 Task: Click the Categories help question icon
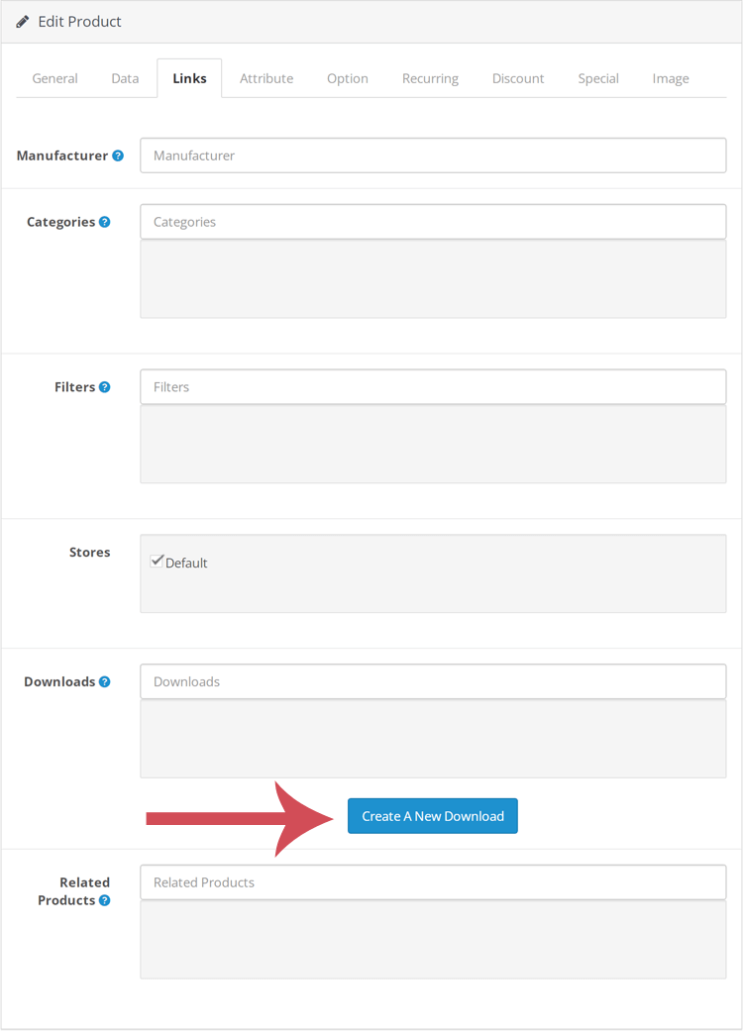tap(105, 222)
